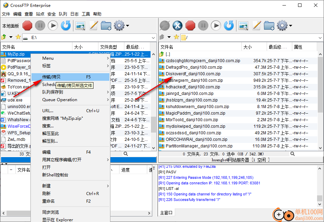Sort the remote list by 属性 header
Screen dimensions: 324x222
[x=304, y=47]
